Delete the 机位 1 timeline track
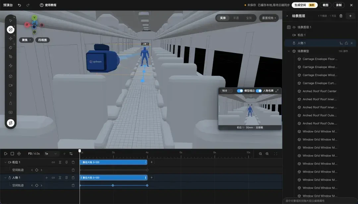Viewport: 358px width, 204px height. coord(73,162)
